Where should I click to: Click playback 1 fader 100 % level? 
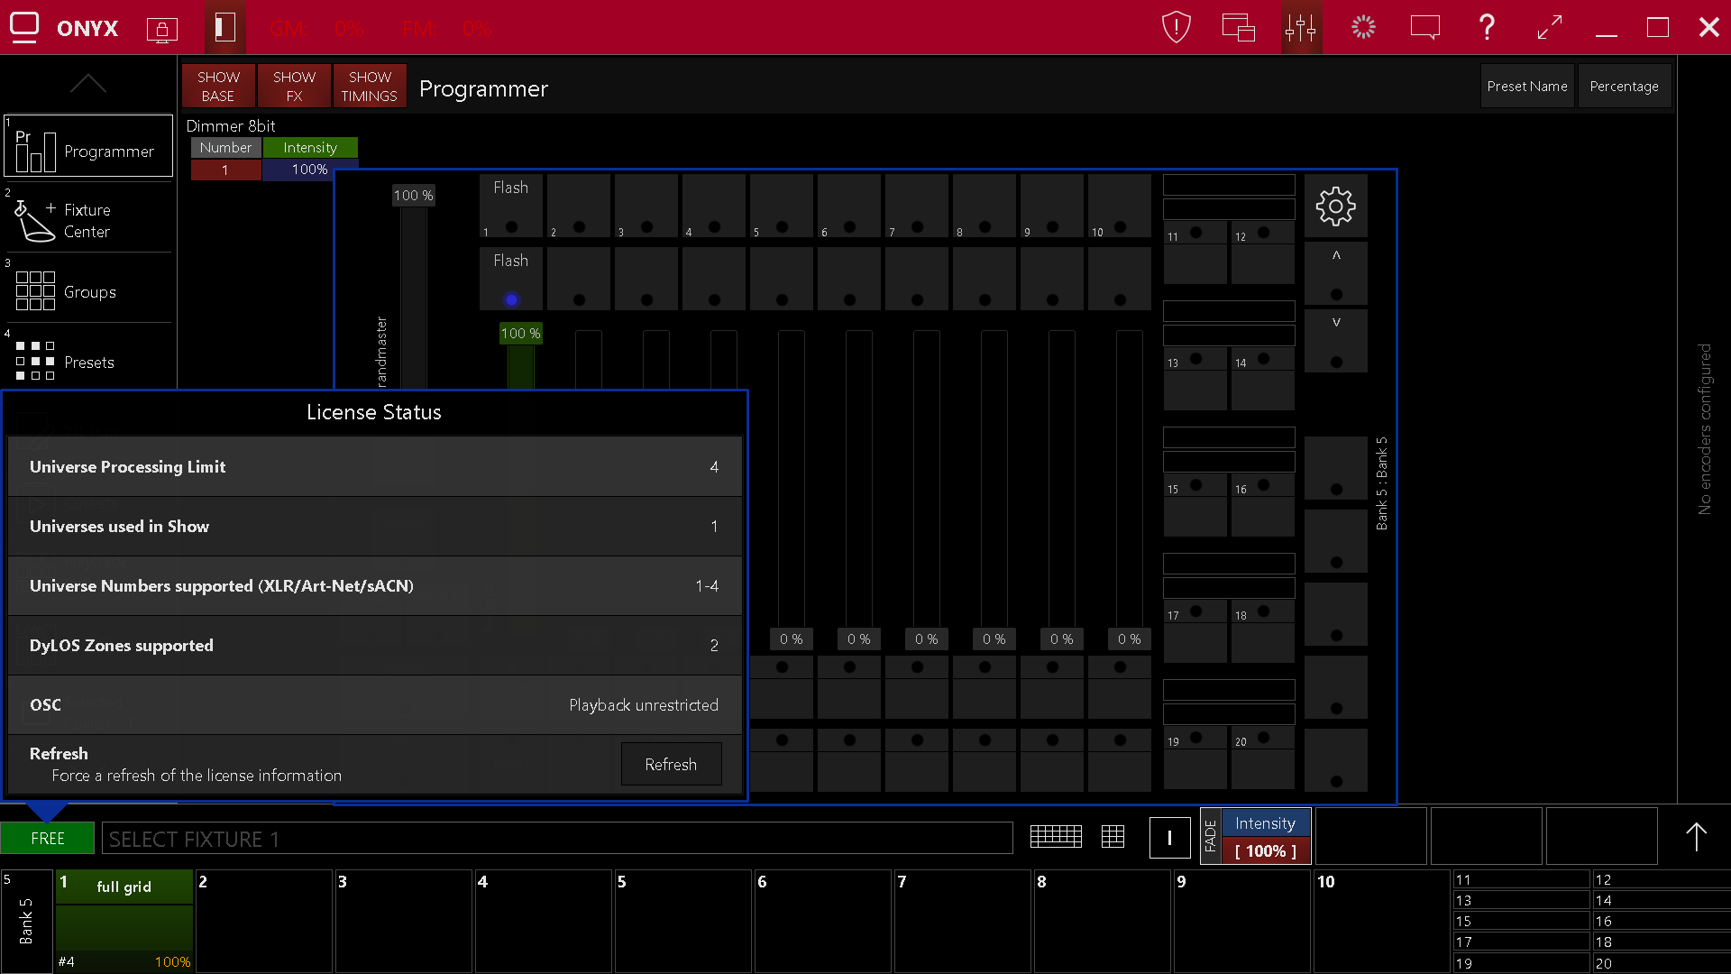(520, 333)
